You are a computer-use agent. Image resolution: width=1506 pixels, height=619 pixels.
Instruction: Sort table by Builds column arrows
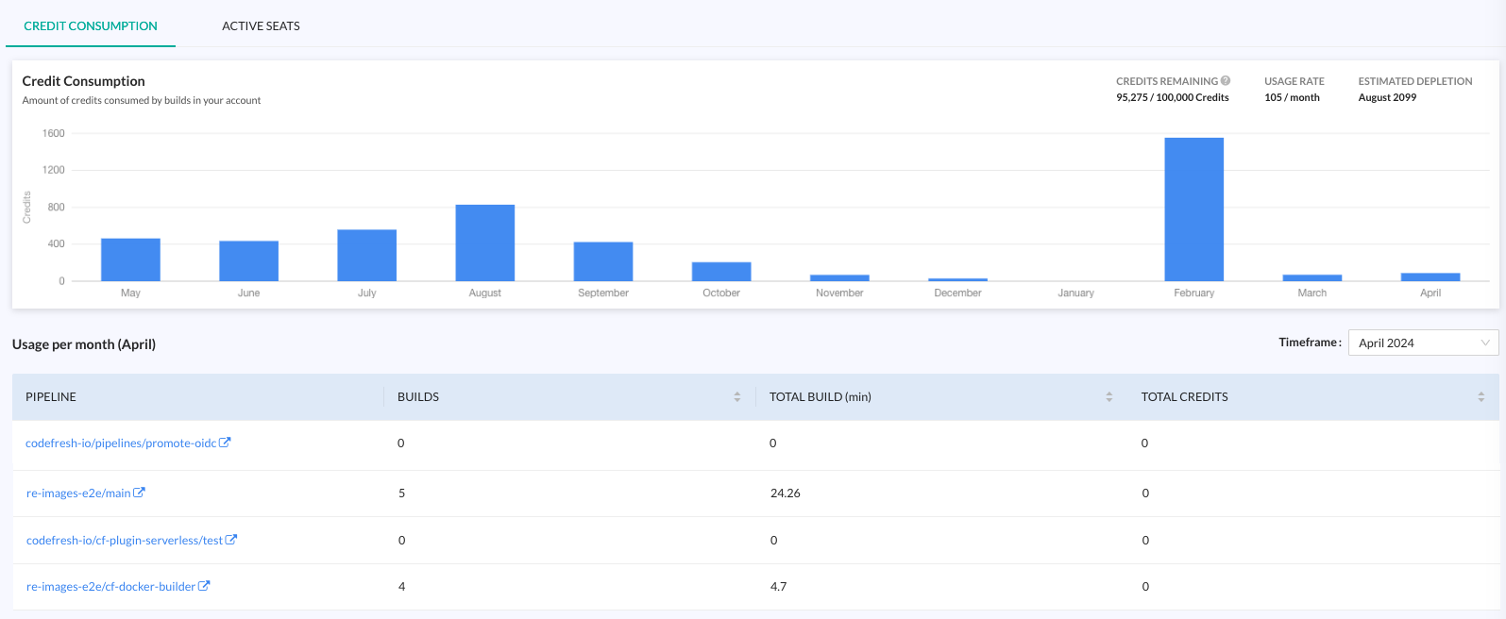click(x=737, y=397)
